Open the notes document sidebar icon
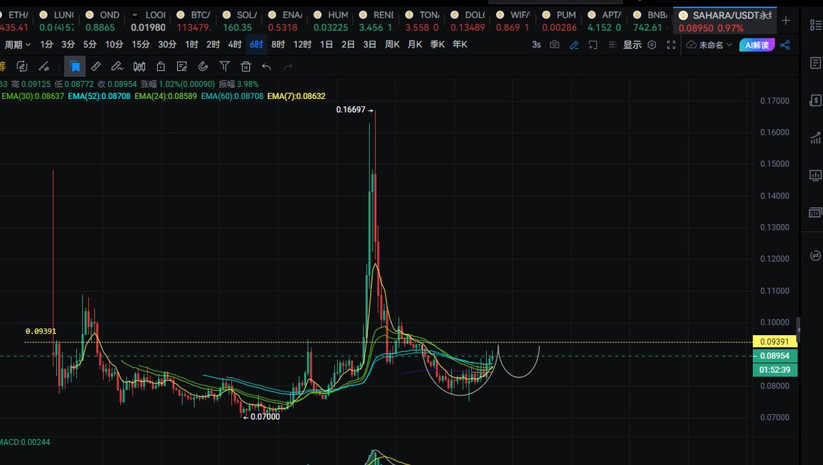Viewport: 823px width, 465px height. click(815, 63)
